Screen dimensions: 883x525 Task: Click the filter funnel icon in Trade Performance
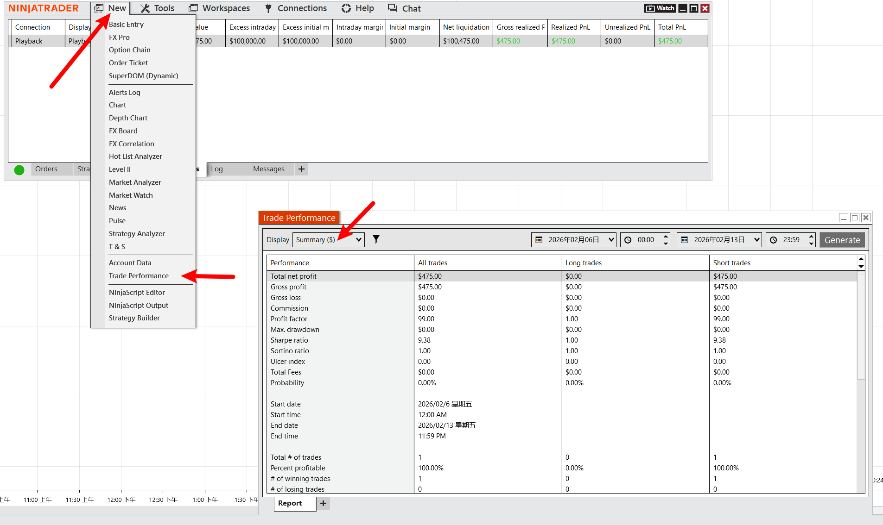pos(376,239)
